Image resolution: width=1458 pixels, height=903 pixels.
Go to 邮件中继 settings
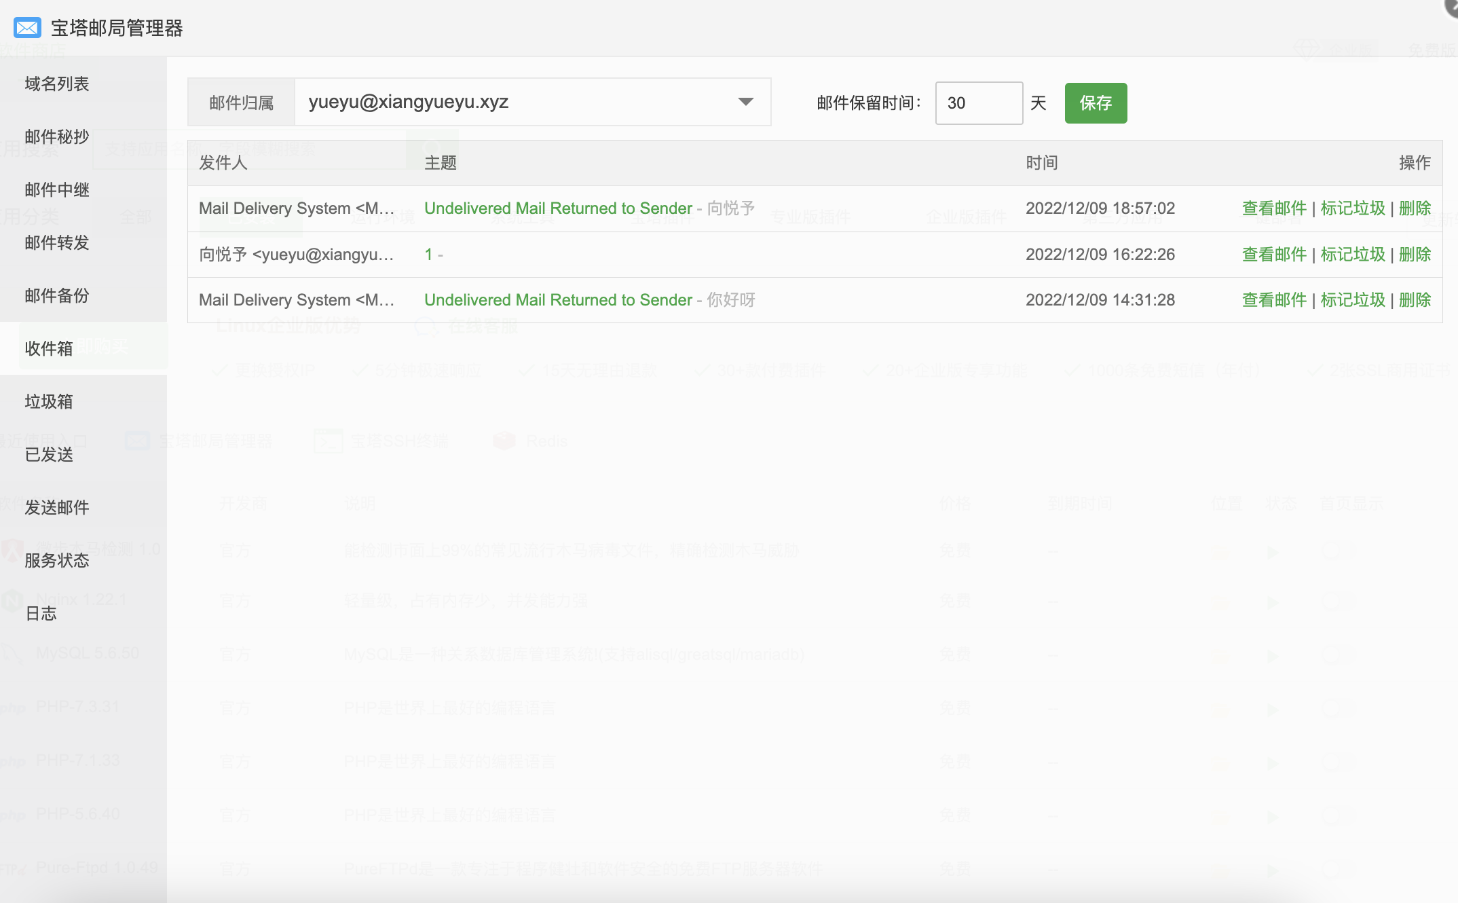coord(57,189)
